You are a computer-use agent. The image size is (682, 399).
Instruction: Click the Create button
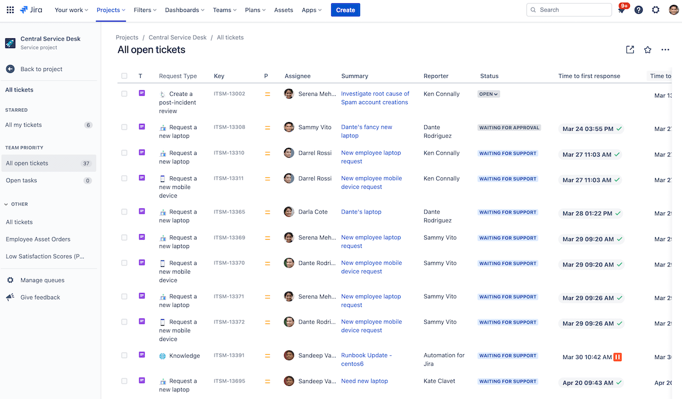point(345,9)
